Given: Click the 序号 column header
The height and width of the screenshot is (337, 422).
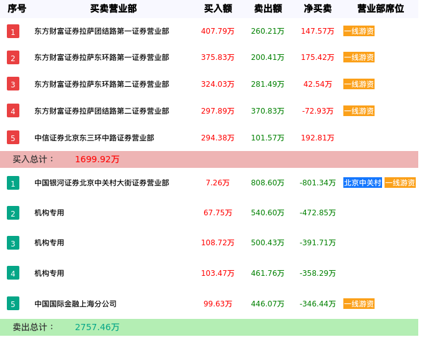Looking at the screenshot, I should 17,9.
